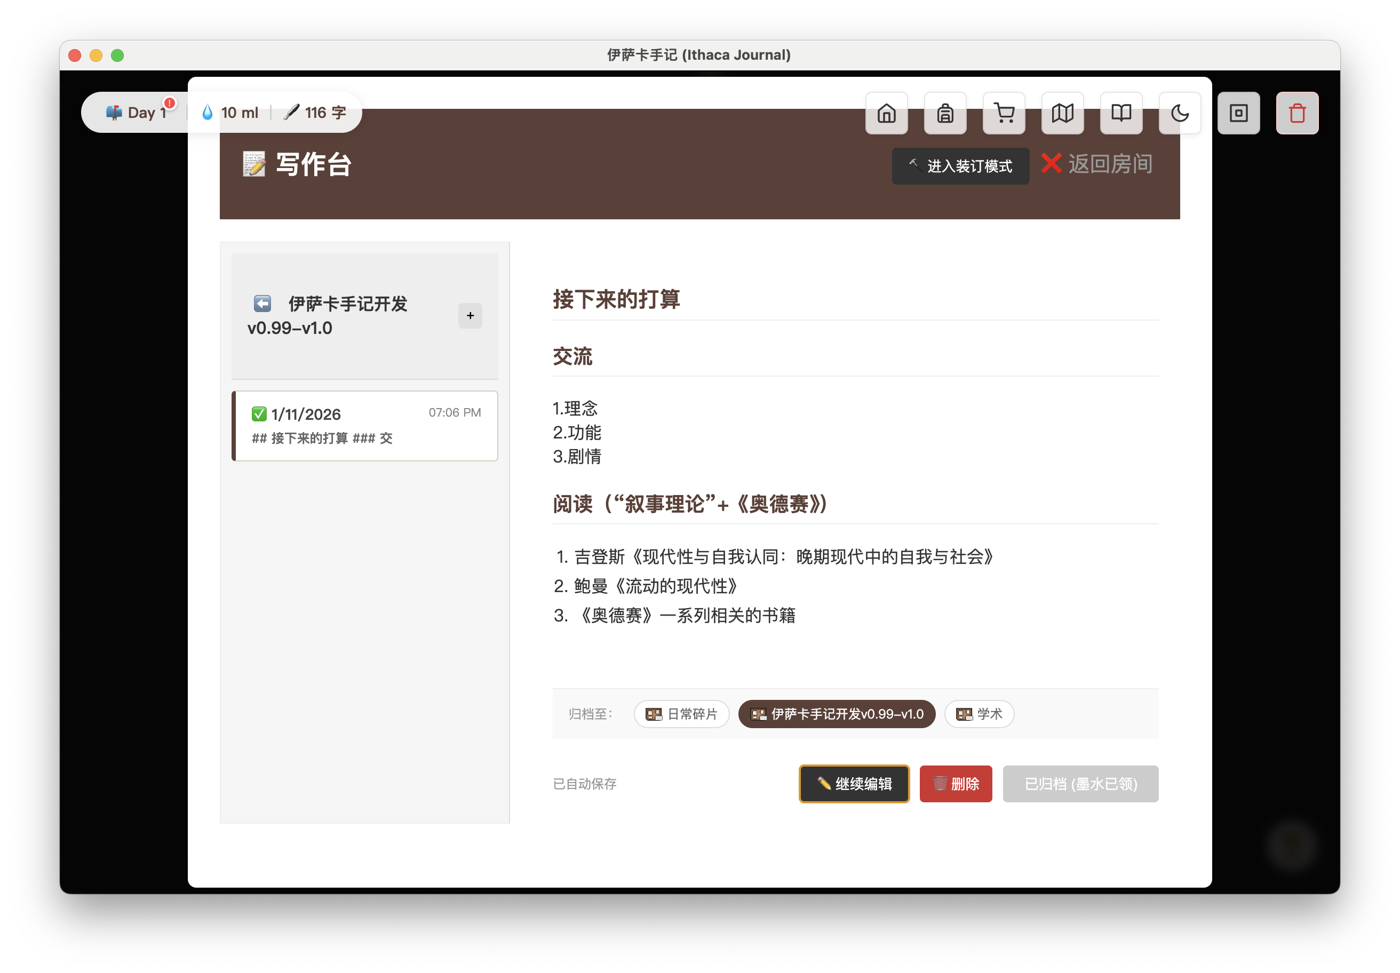Click the square frame window icon
The height and width of the screenshot is (973, 1400).
[x=1238, y=113]
